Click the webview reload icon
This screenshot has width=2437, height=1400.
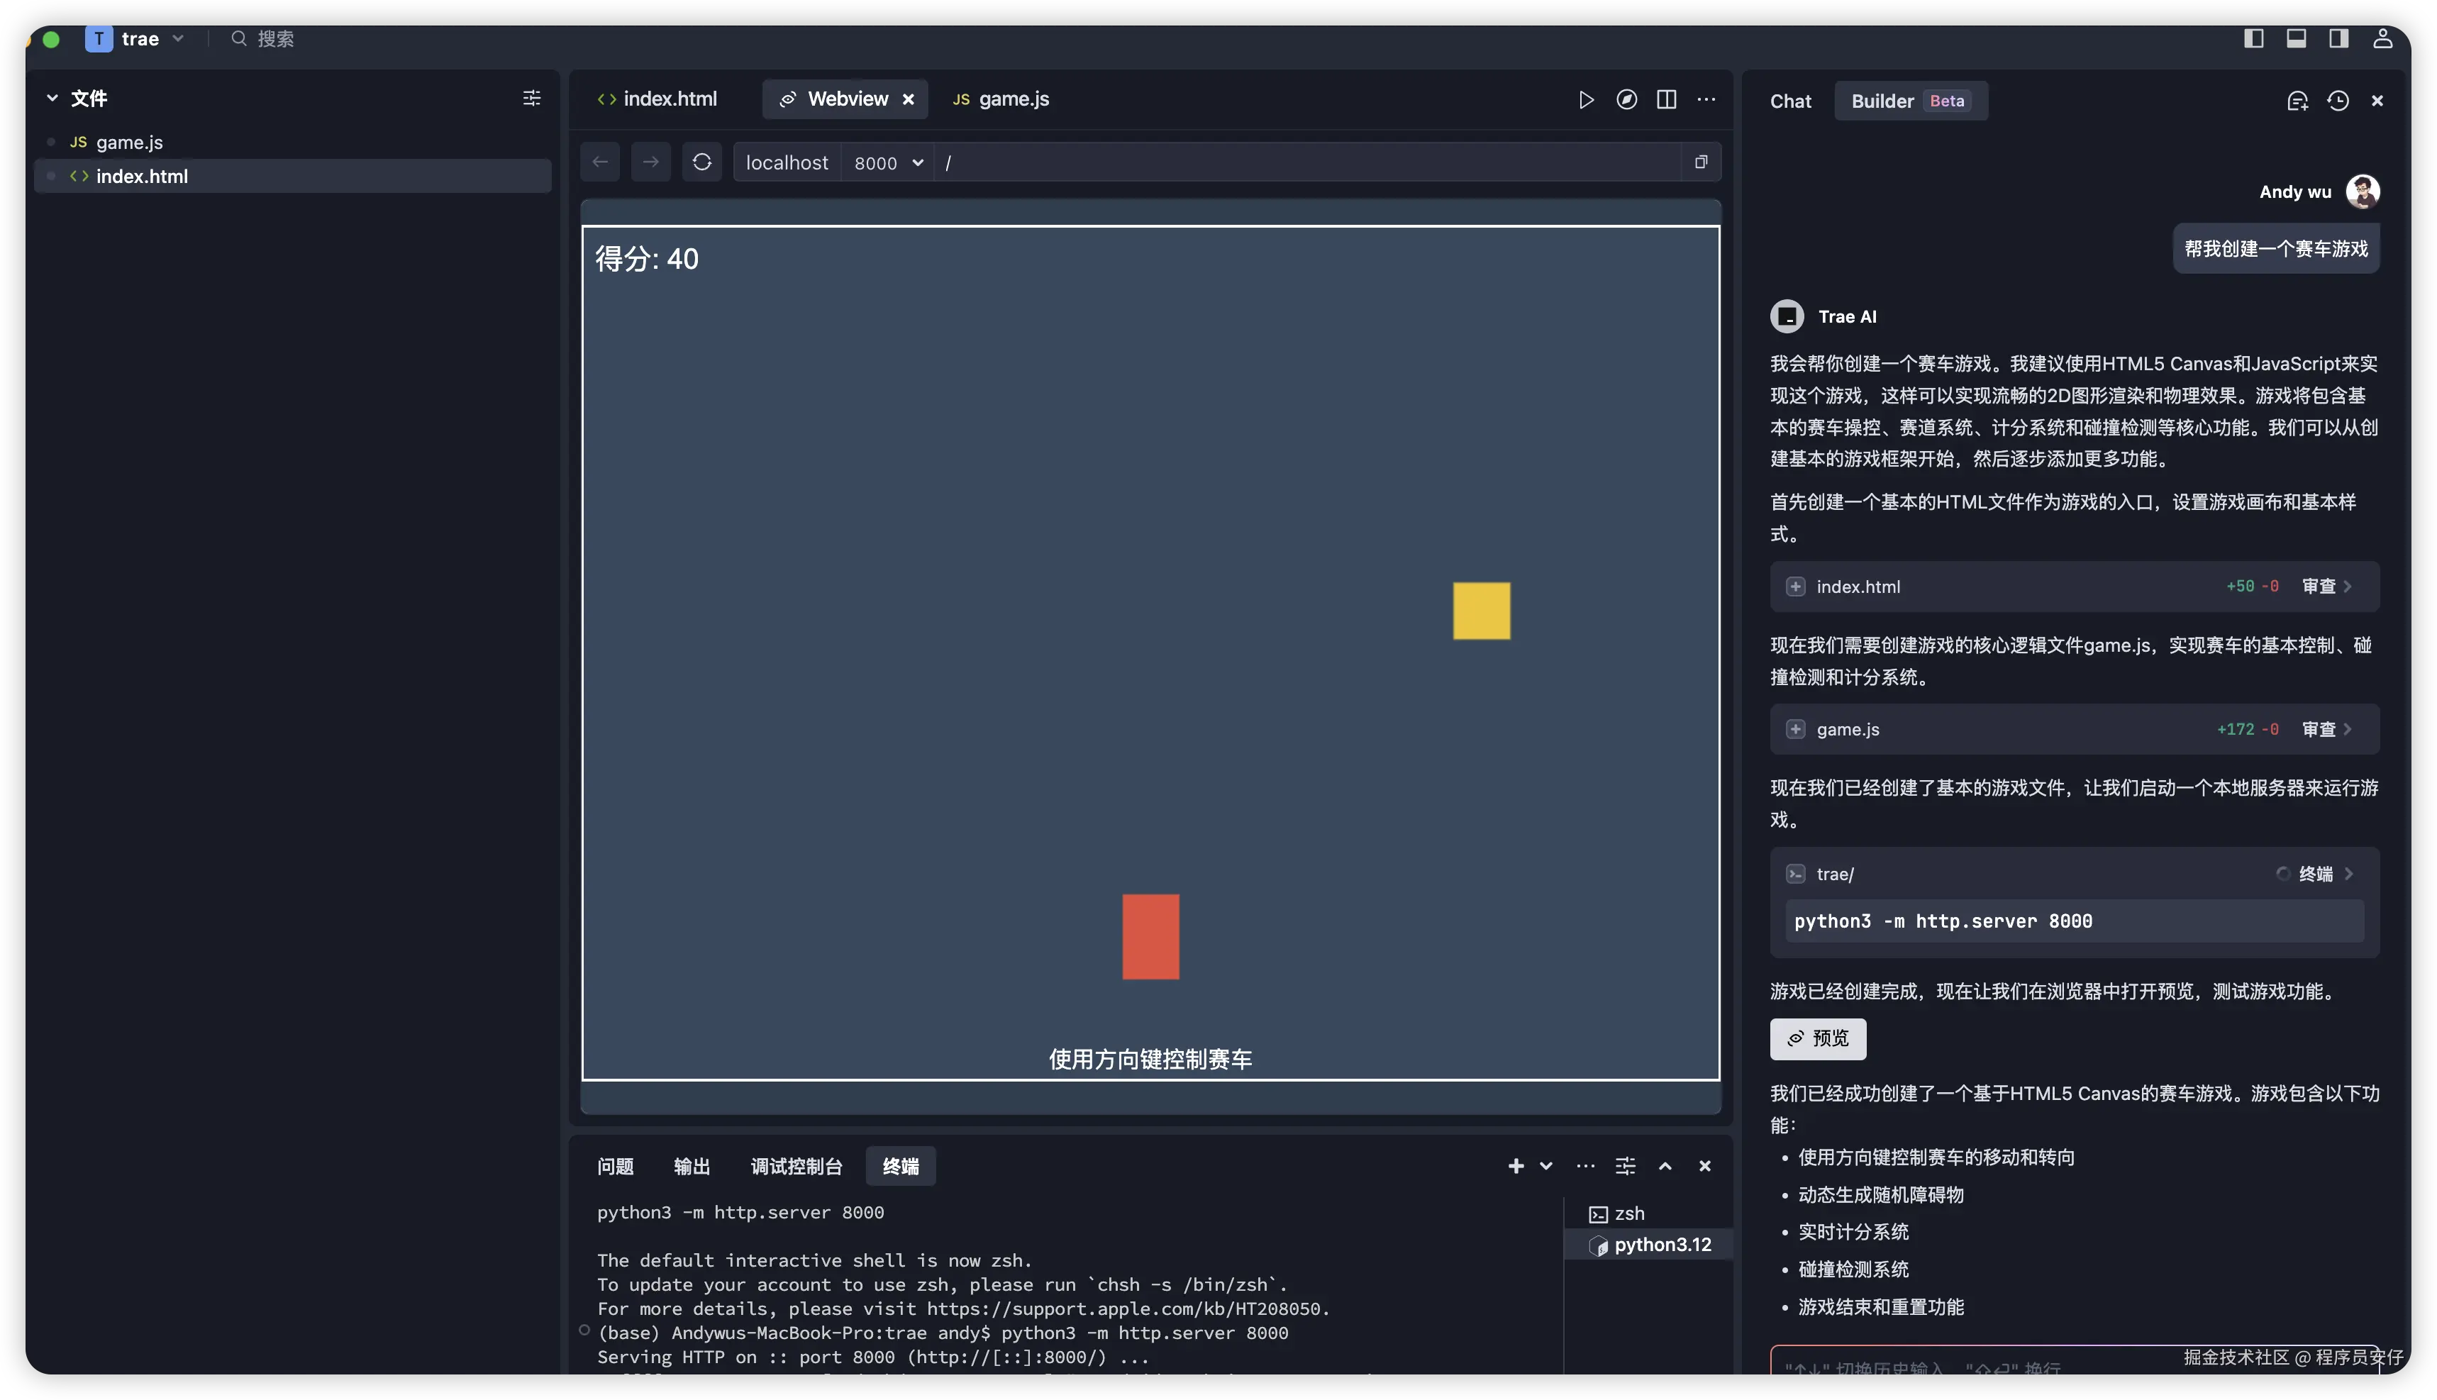[x=701, y=162]
